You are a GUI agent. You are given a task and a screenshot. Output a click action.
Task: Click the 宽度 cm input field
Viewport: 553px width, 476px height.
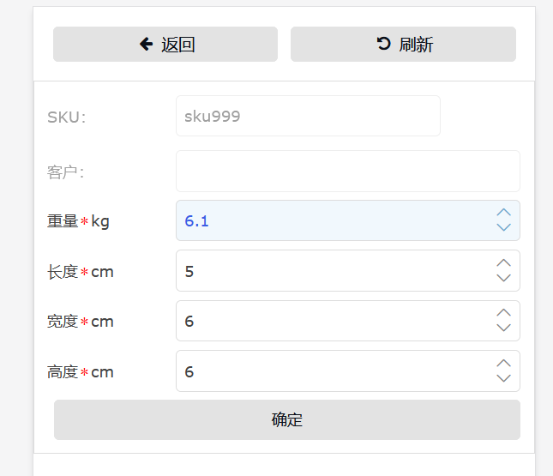pyautogui.click(x=348, y=321)
